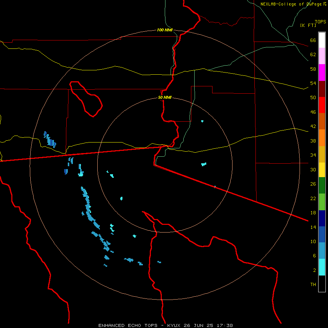Click the '14' legend value
328x328 pixels.
pyautogui.click(x=313, y=227)
